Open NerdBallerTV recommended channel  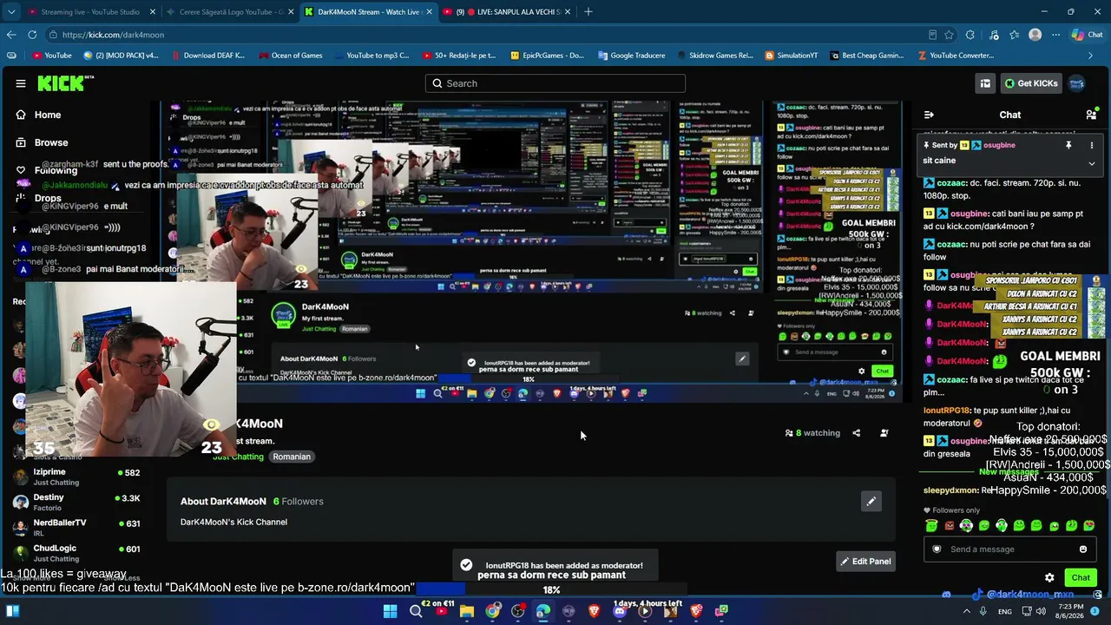tap(76, 527)
